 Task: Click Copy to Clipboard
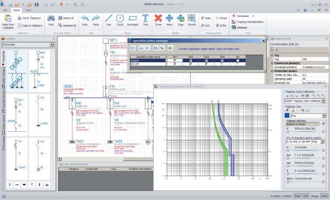pos(30,25)
